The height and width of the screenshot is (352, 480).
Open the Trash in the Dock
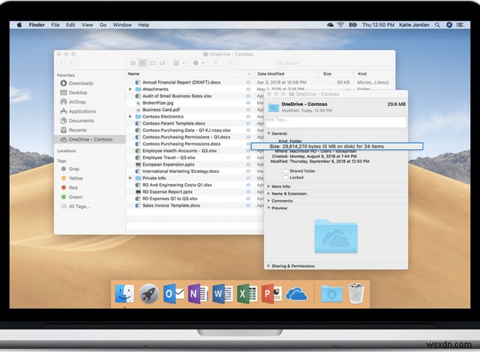[356, 294]
